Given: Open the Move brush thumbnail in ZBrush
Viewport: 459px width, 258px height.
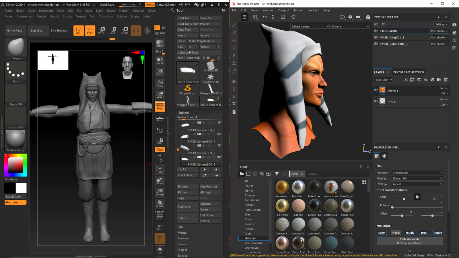Looking at the screenshot, I should tap(16, 49).
